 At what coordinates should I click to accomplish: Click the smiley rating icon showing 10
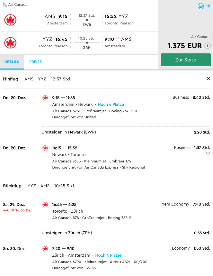click(201, 6)
